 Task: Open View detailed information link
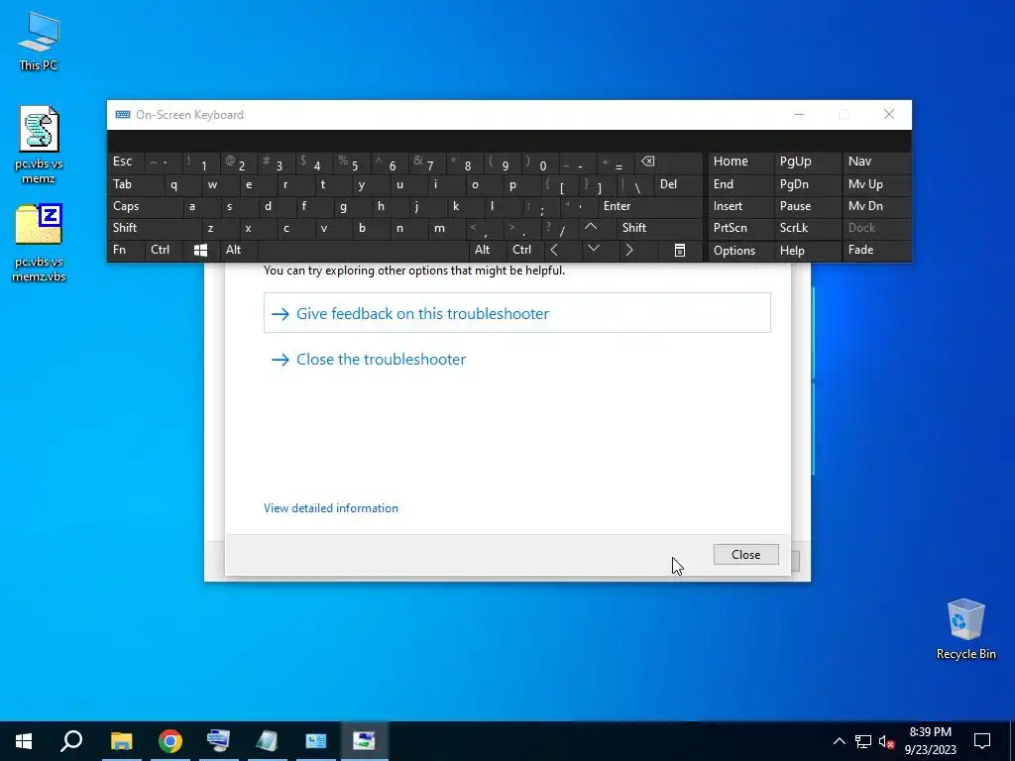(331, 508)
